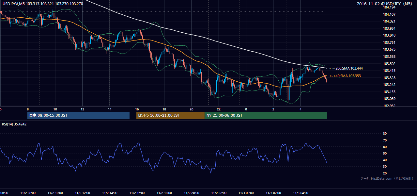417x196 pixels.
Task: Click hour label 18 under the price chart
Action: 164,109
